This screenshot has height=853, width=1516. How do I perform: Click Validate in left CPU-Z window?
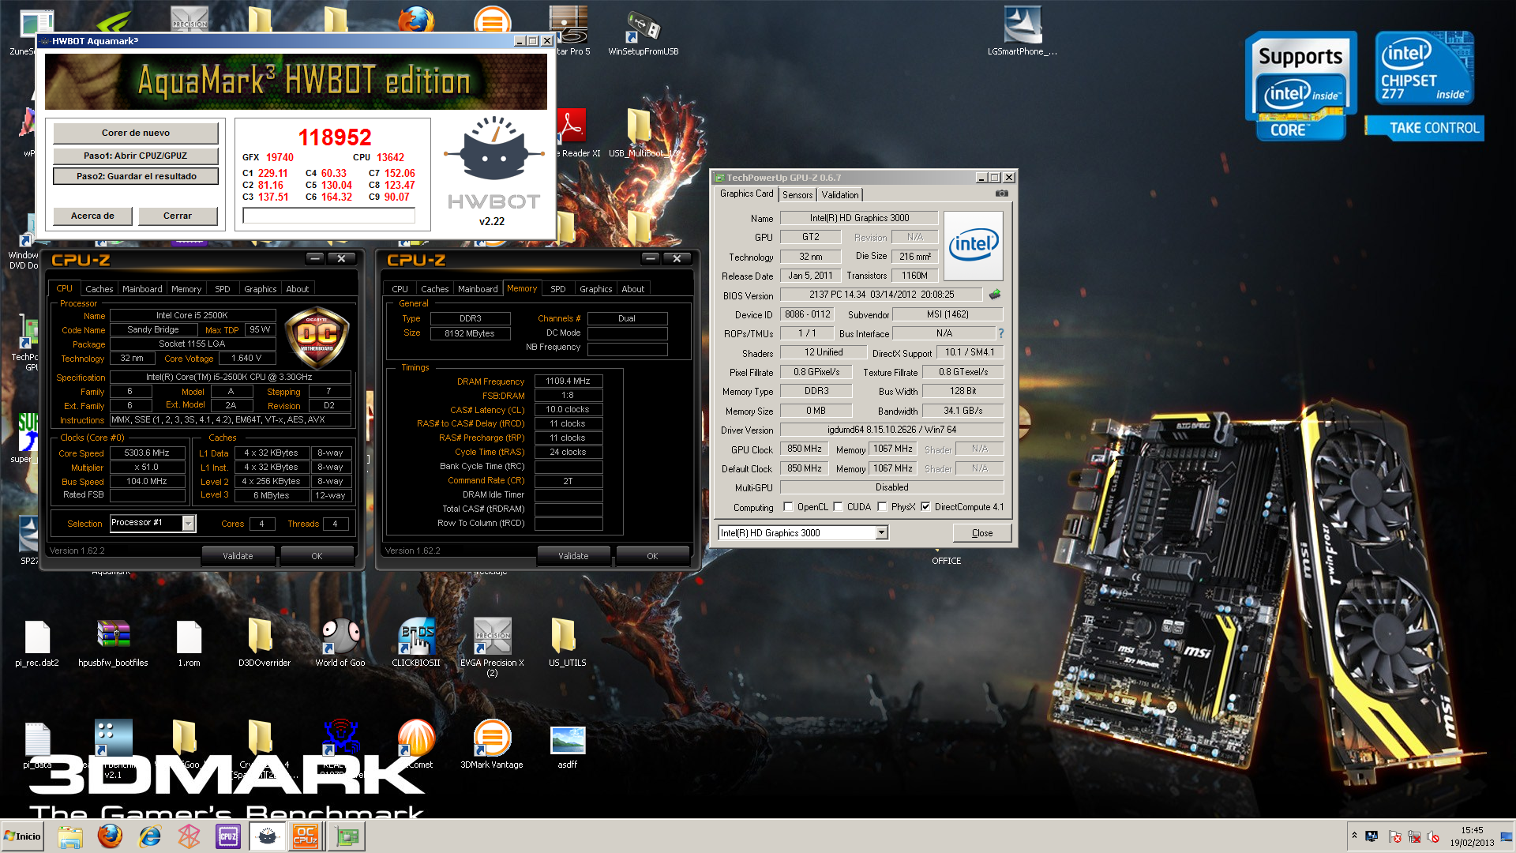pyautogui.click(x=238, y=556)
